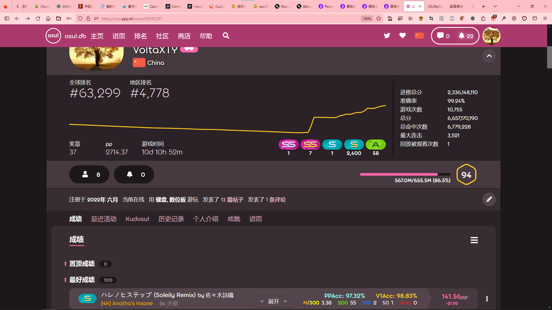Open chat messages bubble icon showing 0
The width and height of the screenshot is (552, 310).
coord(443,36)
